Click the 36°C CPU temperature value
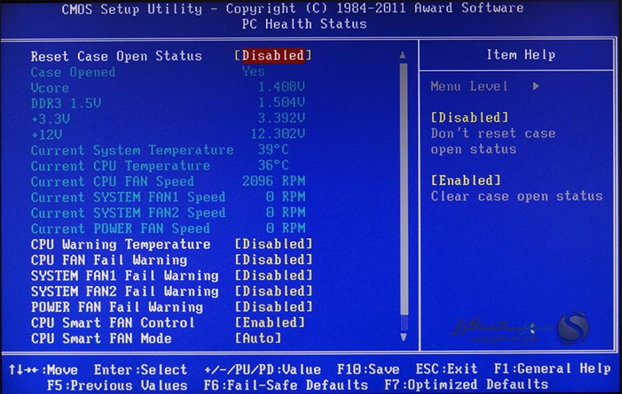This screenshot has width=622, height=394. 274,165
